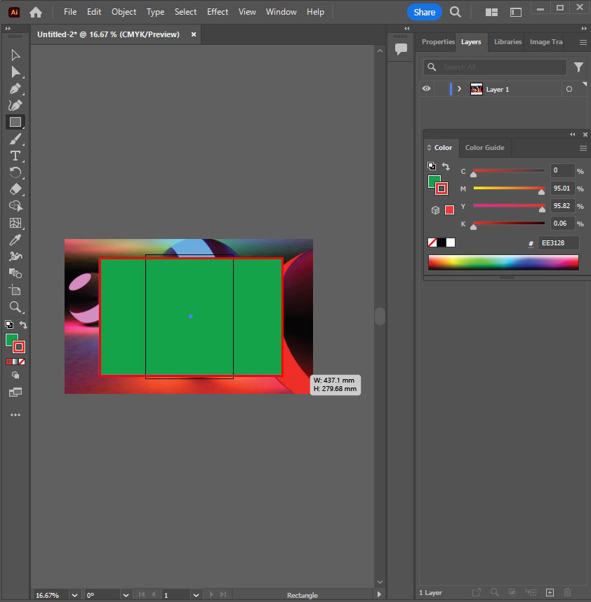This screenshot has height=602, width=591.
Task: Open the Effect menu
Action: point(217,12)
